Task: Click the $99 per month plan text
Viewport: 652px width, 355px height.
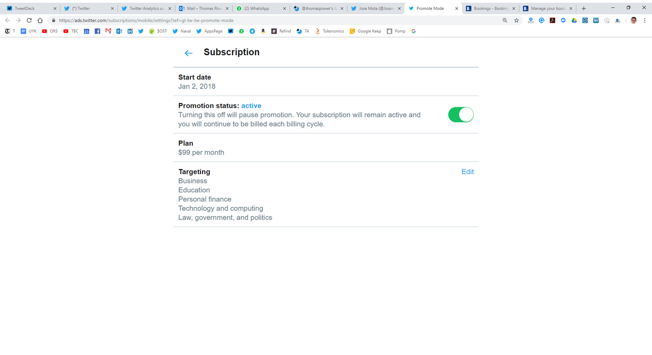Action: click(x=201, y=152)
